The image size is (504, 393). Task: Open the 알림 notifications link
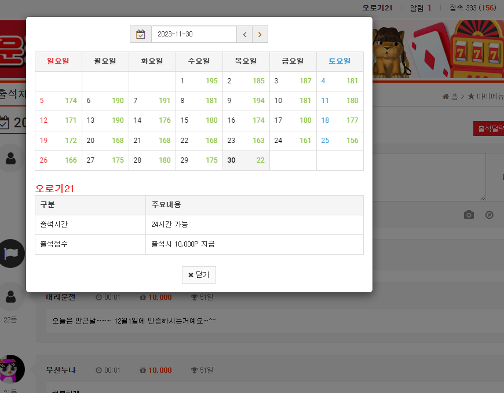point(421,8)
